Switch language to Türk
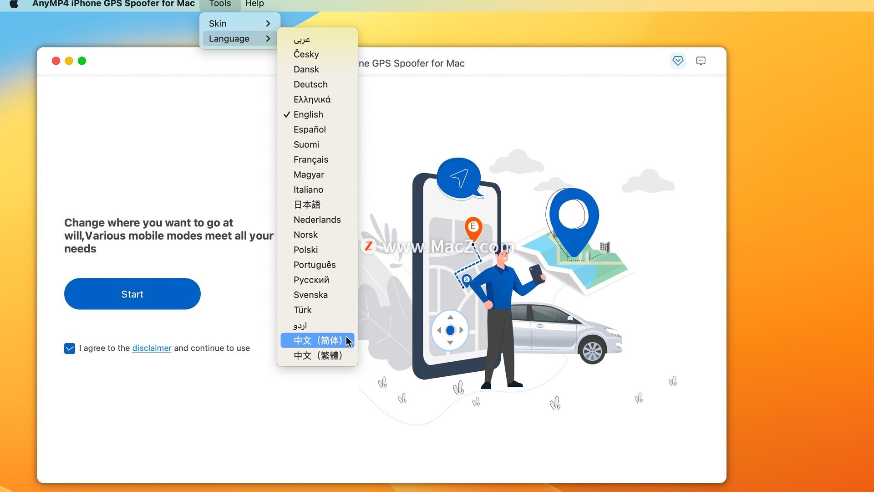 pyautogui.click(x=317, y=310)
